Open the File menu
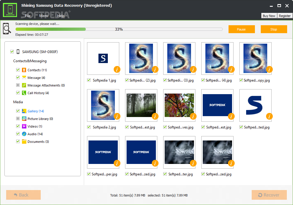 28,16
